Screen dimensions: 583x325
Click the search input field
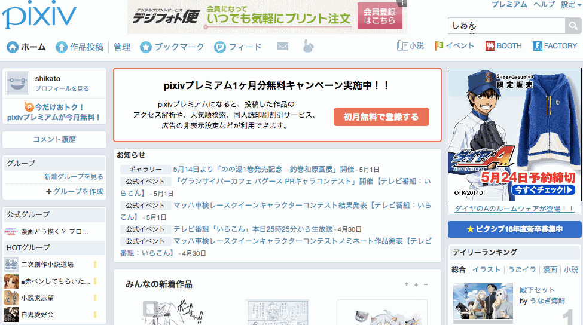pos(506,26)
